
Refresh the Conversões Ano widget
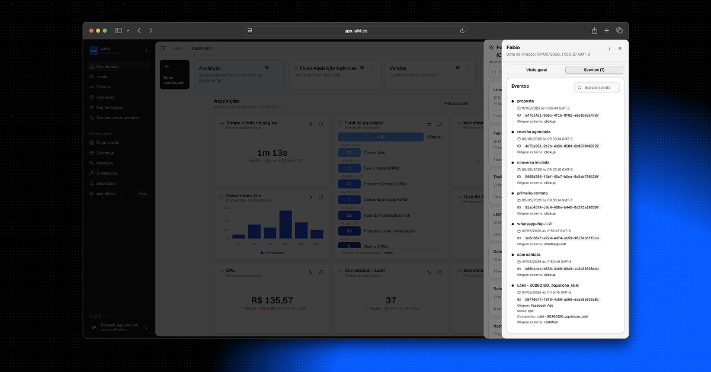pyautogui.click(x=321, y=197)
